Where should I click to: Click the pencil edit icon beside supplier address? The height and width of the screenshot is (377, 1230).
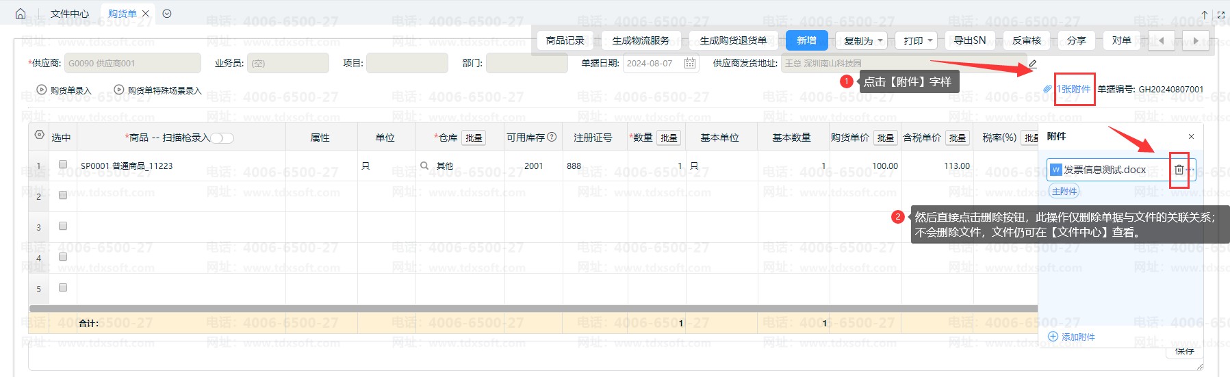point(1033,64)
